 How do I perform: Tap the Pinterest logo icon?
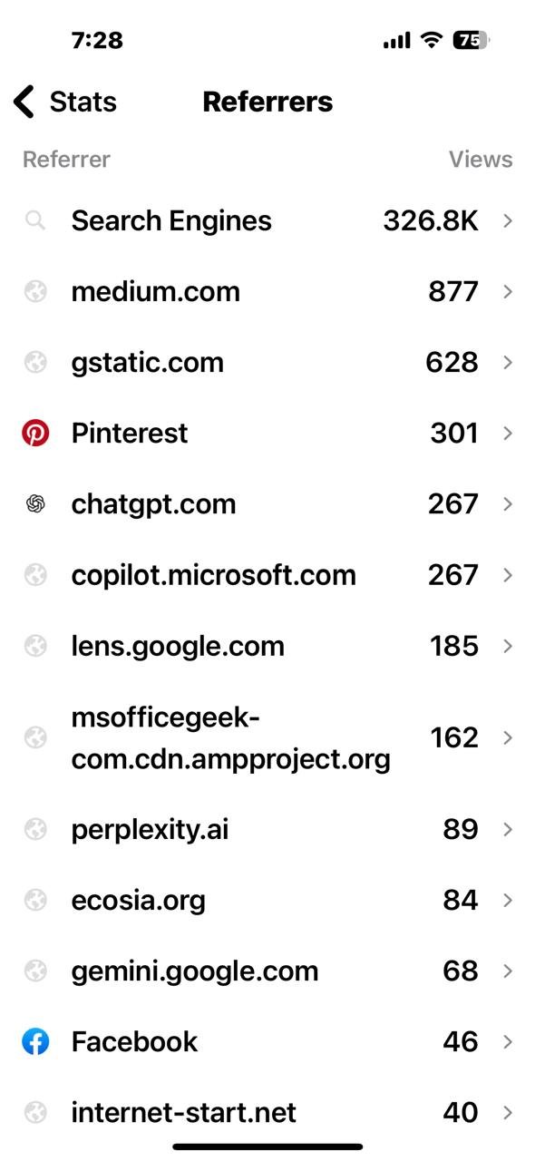coord(35,434)
